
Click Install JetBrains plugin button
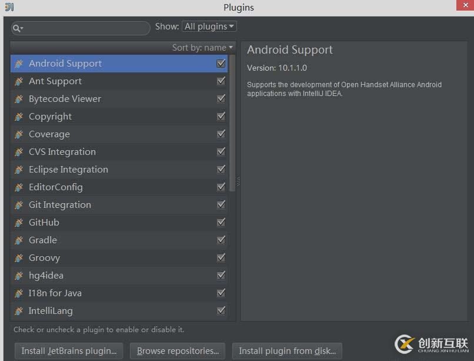[69, 351]
